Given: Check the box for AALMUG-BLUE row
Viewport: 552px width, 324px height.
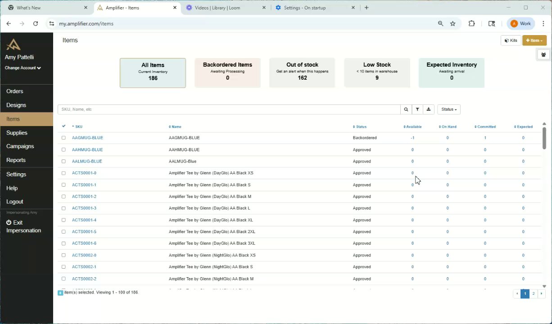Looking at the screenshot, I should pos(63,161).
